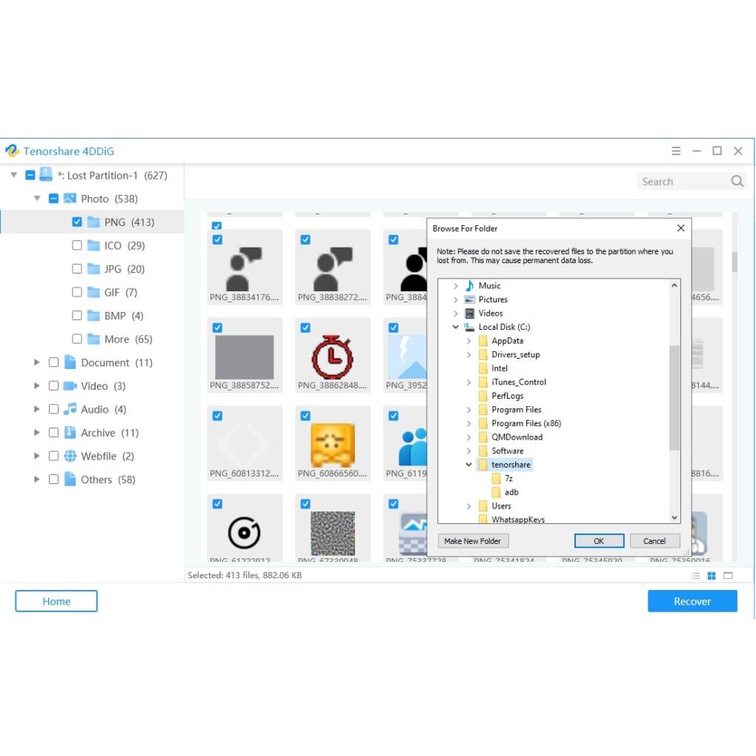The image size is (756, 756).
Task: Tick the Document (11) checkbox
Action: click(53, 362)
